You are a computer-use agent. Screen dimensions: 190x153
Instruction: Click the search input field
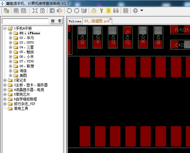click(25, 21)
